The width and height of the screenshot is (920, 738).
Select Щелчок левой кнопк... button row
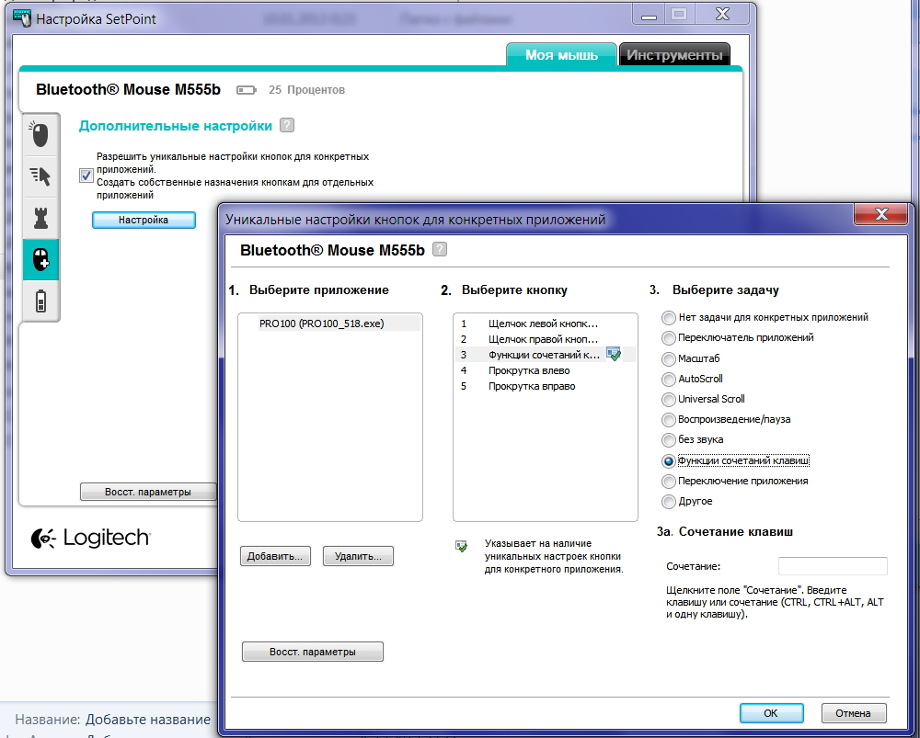point(545,323)
